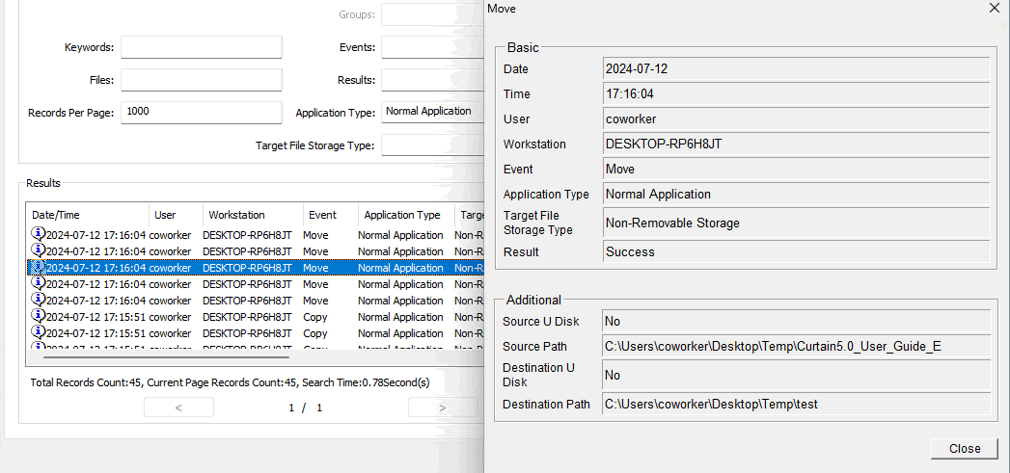Screen dimensions: 1010x473
Task: Click the Source Path field
Action: [796, 346]
